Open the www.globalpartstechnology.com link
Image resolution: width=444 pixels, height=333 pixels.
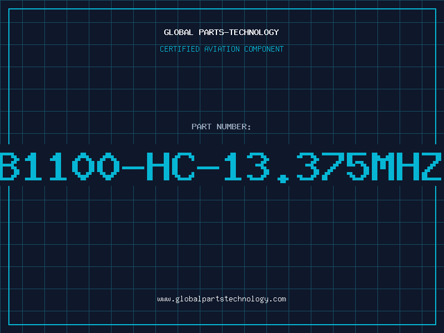[221, 299]
